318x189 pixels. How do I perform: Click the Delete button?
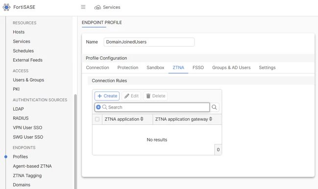point(155,96)
